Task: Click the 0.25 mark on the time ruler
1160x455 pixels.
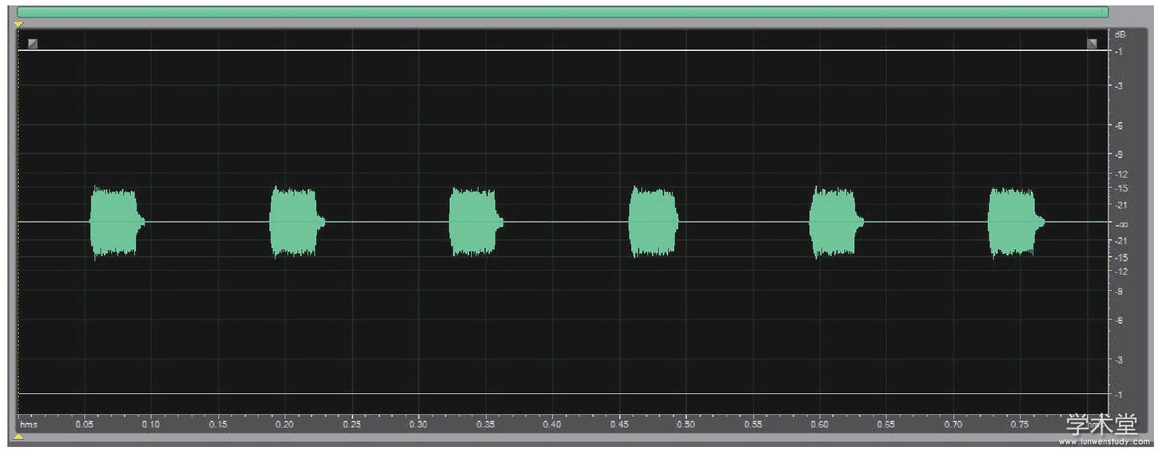Action: [352, 424]
